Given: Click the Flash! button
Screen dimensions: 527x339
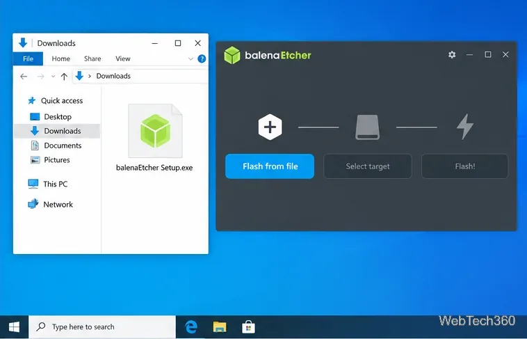Looking at the screenshot, I should (x=465, y=166).
